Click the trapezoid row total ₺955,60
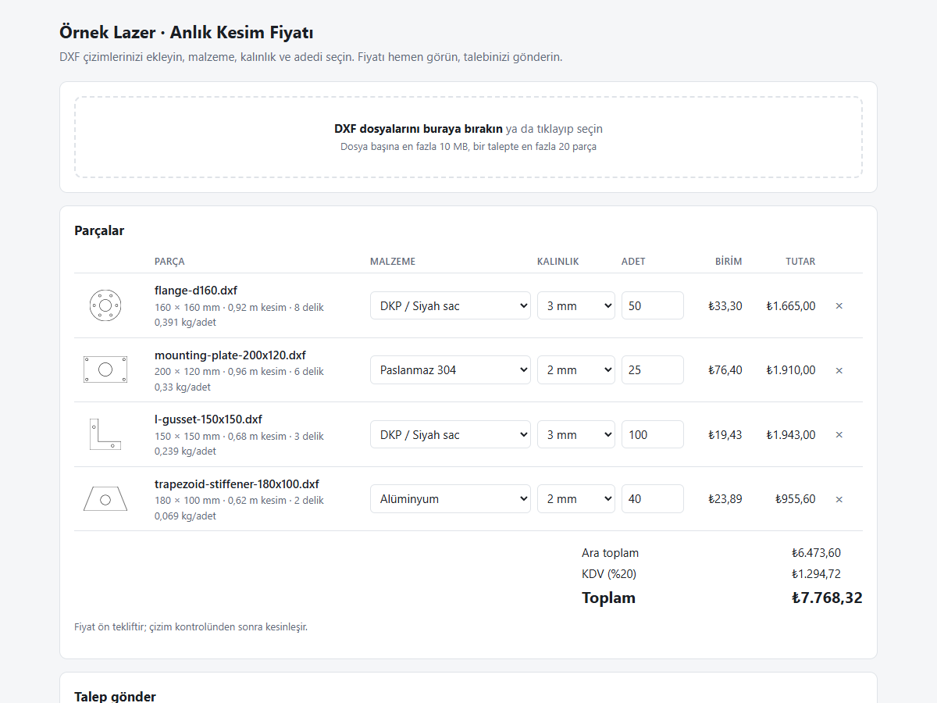This screenshot has width=937, height=703. (x=796, y=499)
